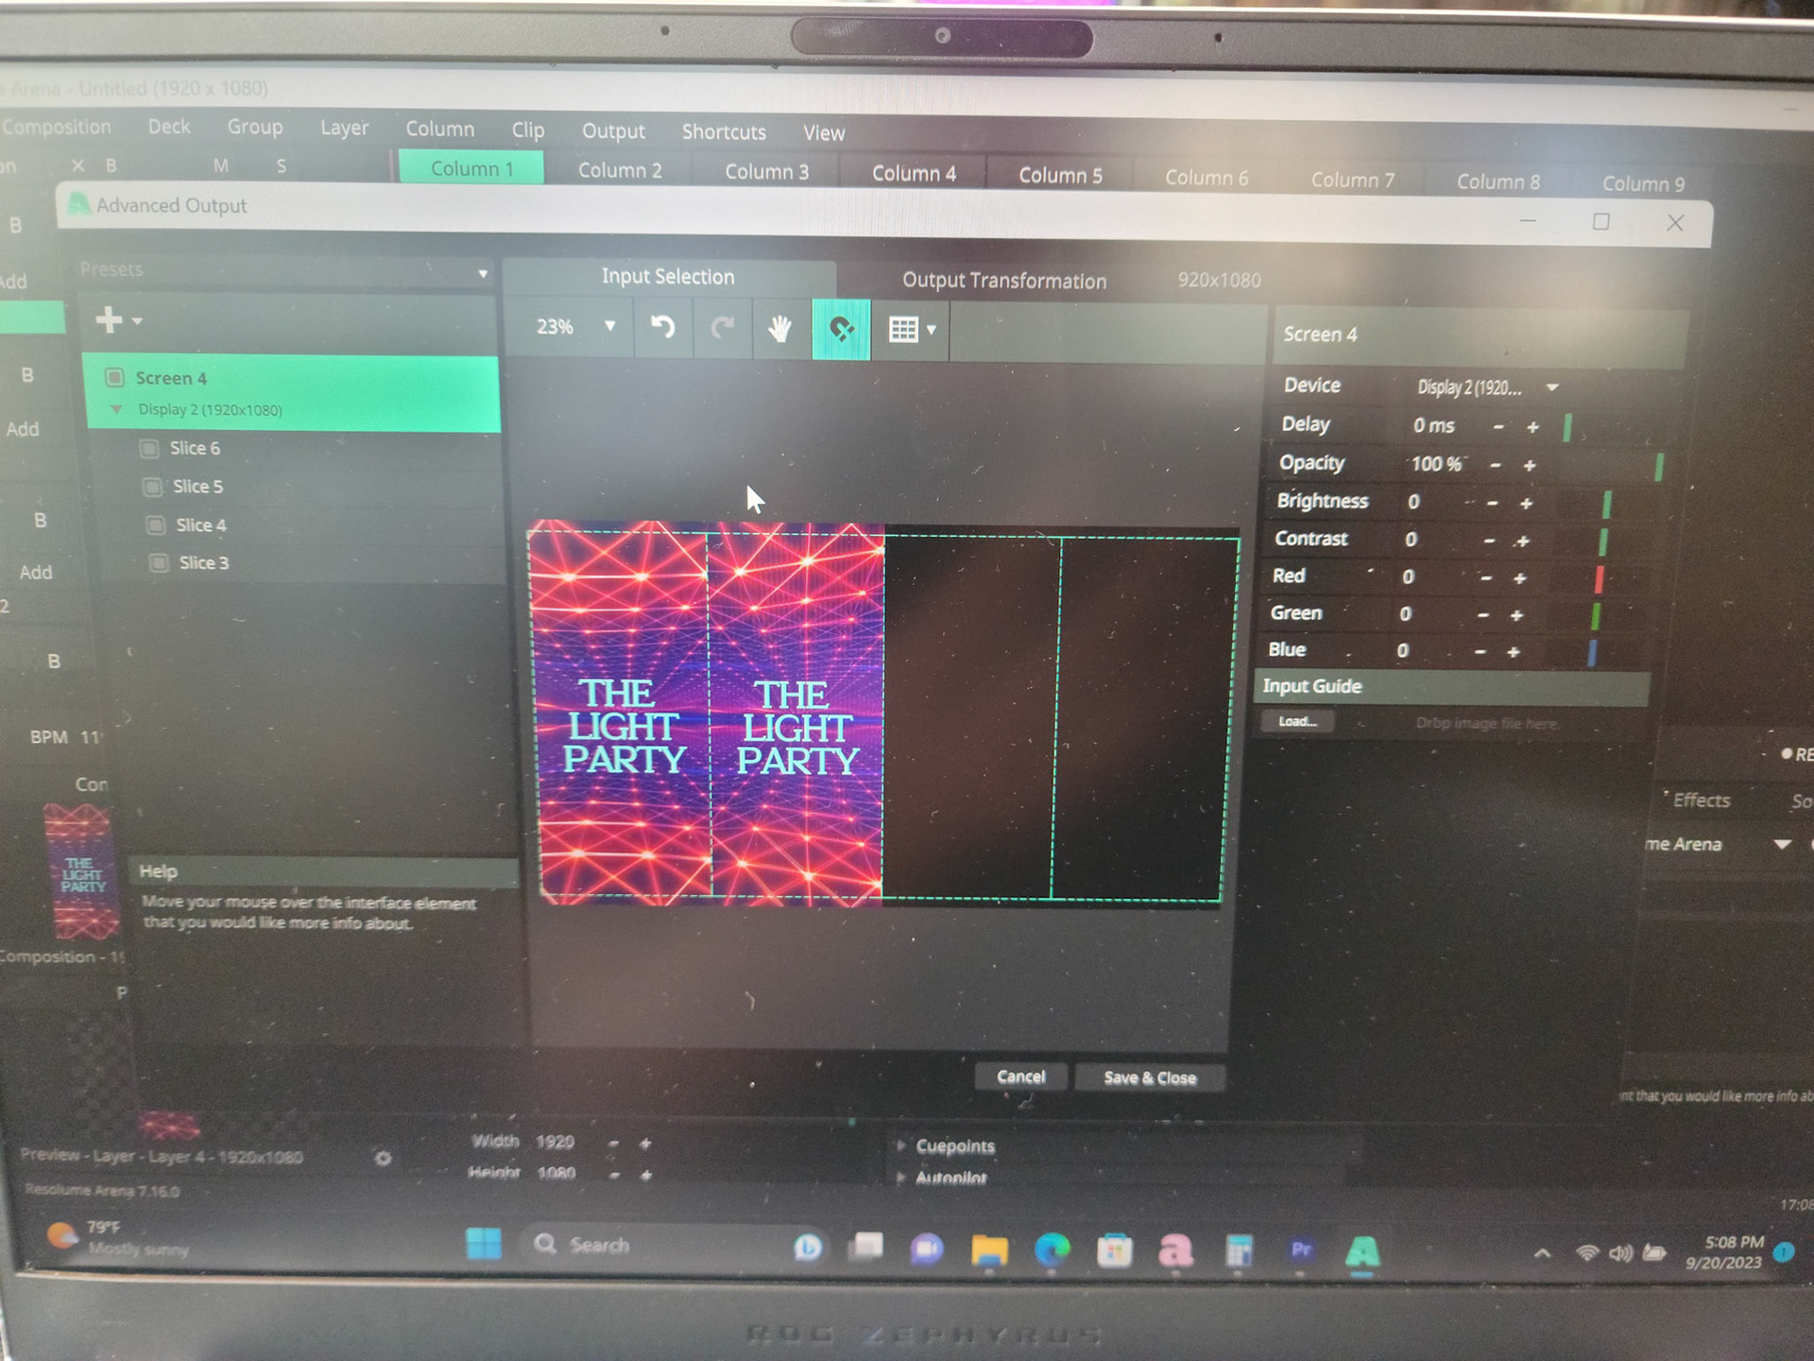Open the Presets dropdown

point(283,271)
